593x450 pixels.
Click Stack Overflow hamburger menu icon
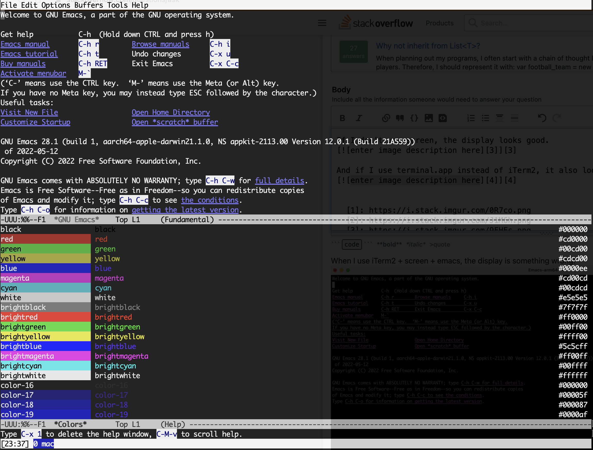(322, 23)
